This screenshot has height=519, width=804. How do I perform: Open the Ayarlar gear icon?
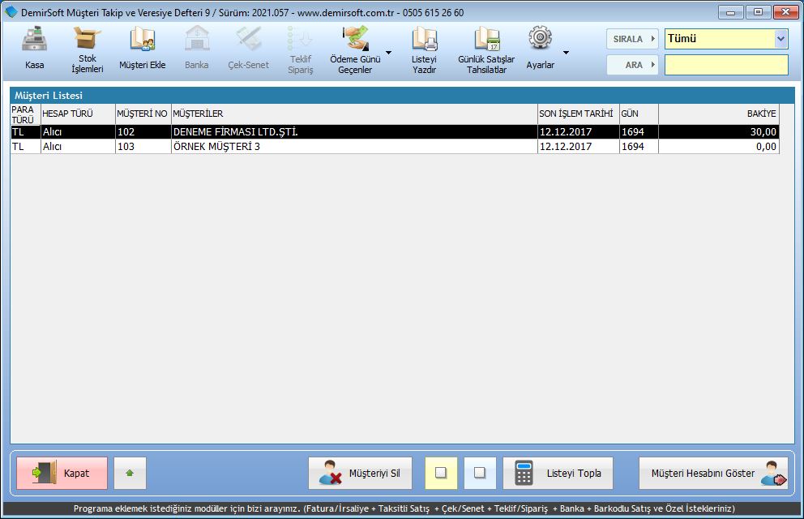pyautogui.click(x=540, y=38)
